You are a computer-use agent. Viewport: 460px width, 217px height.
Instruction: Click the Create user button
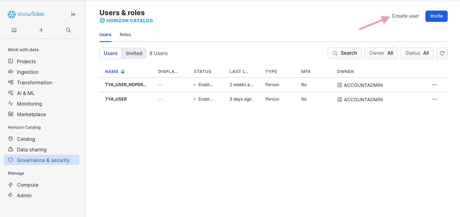[405, 16]
